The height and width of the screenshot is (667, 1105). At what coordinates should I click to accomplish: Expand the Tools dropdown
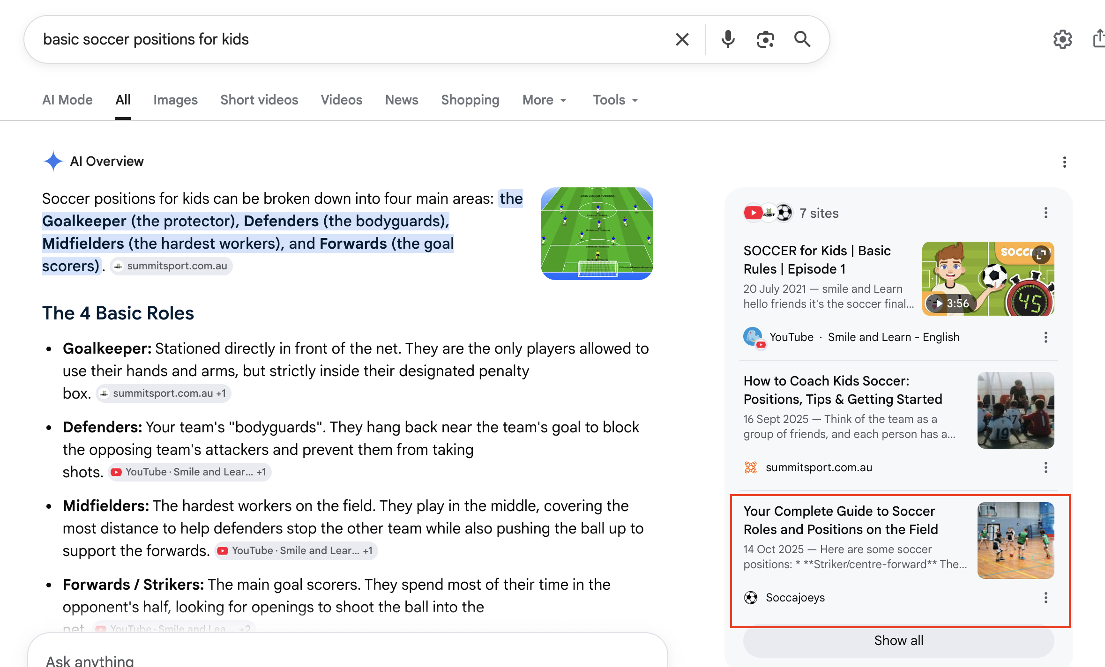click(615, 100)
